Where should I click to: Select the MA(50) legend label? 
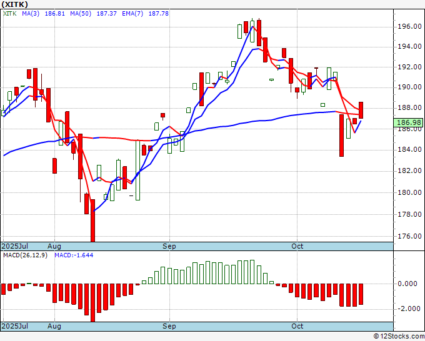pos(81,14)
